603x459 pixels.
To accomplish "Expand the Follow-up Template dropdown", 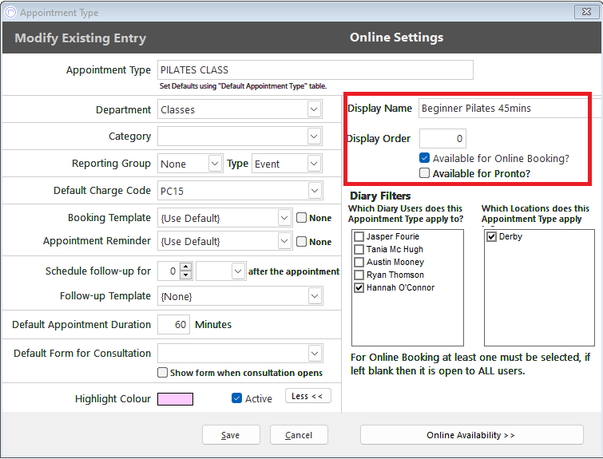I will 315,296.
